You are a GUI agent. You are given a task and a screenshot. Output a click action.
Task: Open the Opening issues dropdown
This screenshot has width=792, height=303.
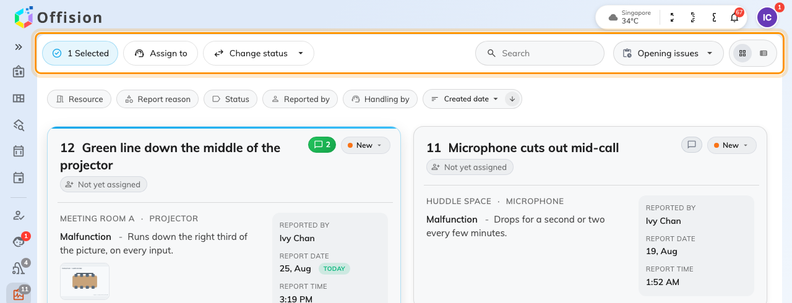(668, 53)
